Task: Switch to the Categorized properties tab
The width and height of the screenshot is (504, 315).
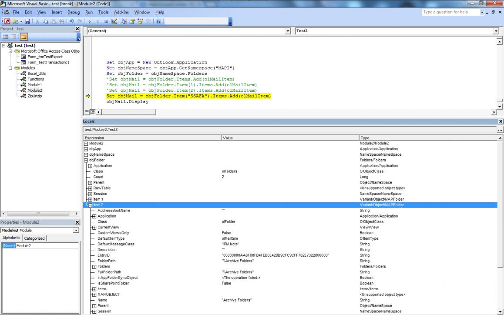Action: [x=34, y=238]
